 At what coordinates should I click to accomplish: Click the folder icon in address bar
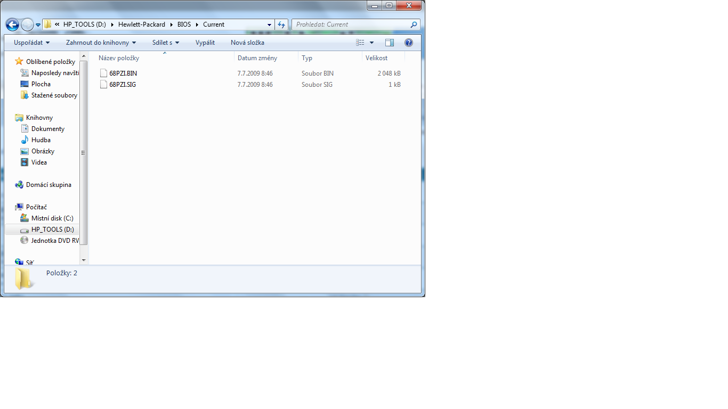(47, 24)
